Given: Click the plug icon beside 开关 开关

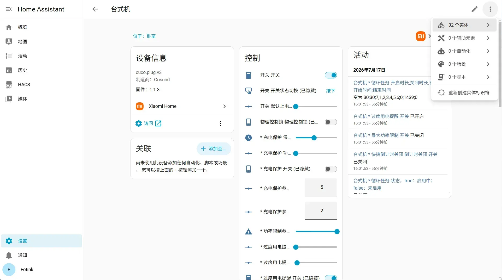Looking at the screenshot, I should click(249, 75).
